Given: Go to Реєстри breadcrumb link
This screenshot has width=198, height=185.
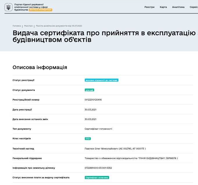Looking at the screenshot, I should tap(28, 26).
